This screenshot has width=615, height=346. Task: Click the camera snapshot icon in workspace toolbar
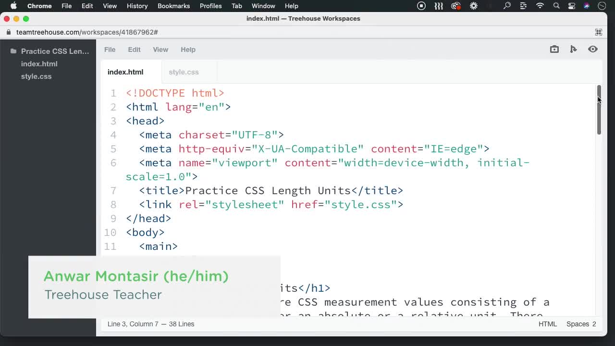point(554,49)
